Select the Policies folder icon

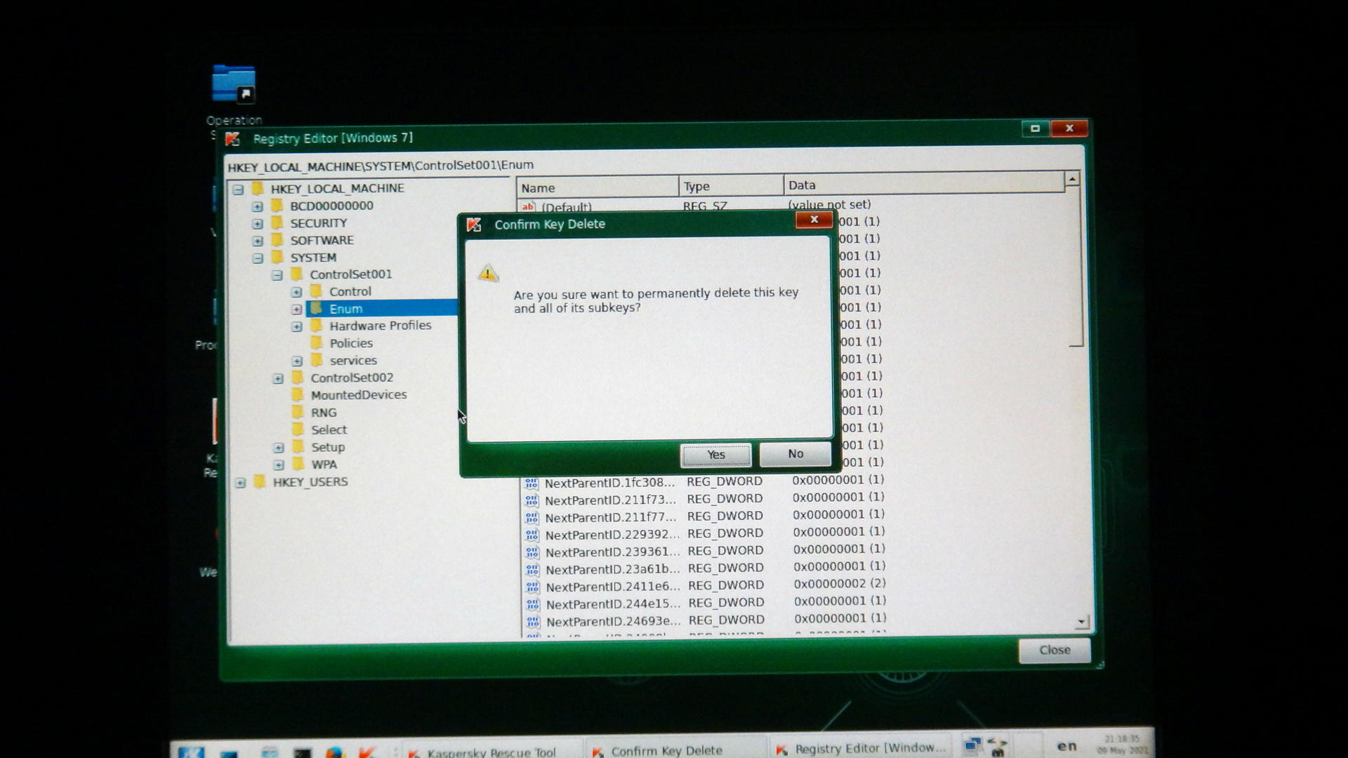coord(317,343)
